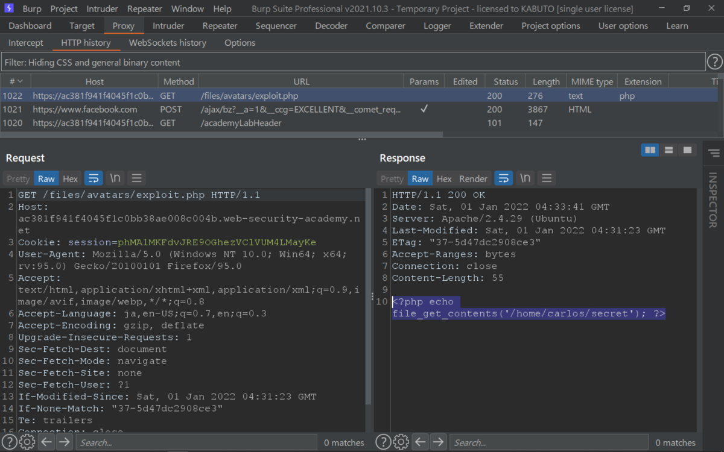The width and height of the screenshot is (724, 452).
Task: Switch to the Extender tab
Action: pyautogui.click(x=486, y=26)
